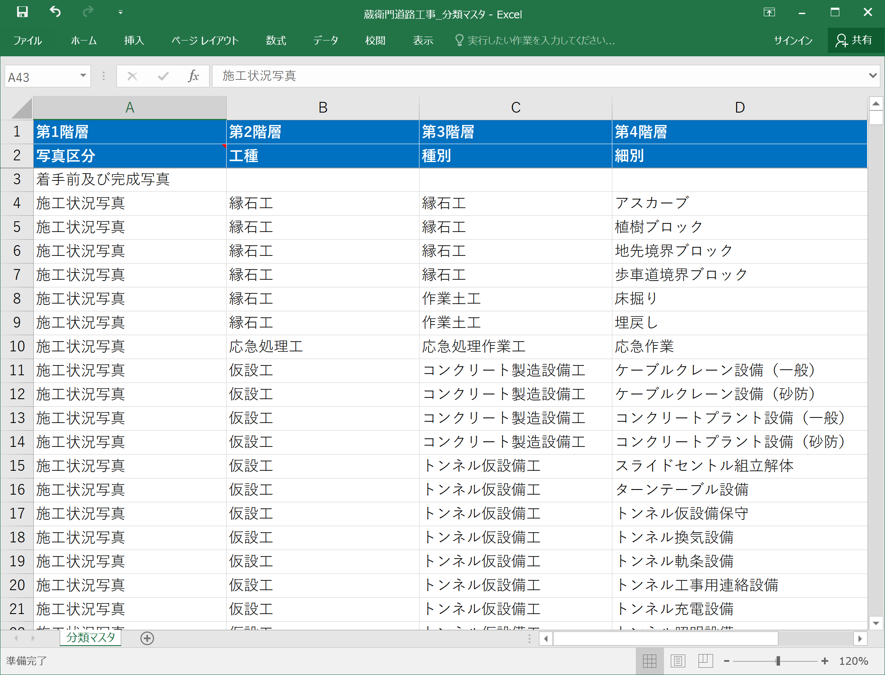Expand the formula bar chevron
The image size is (885, 675).
[x=873, y=75]
